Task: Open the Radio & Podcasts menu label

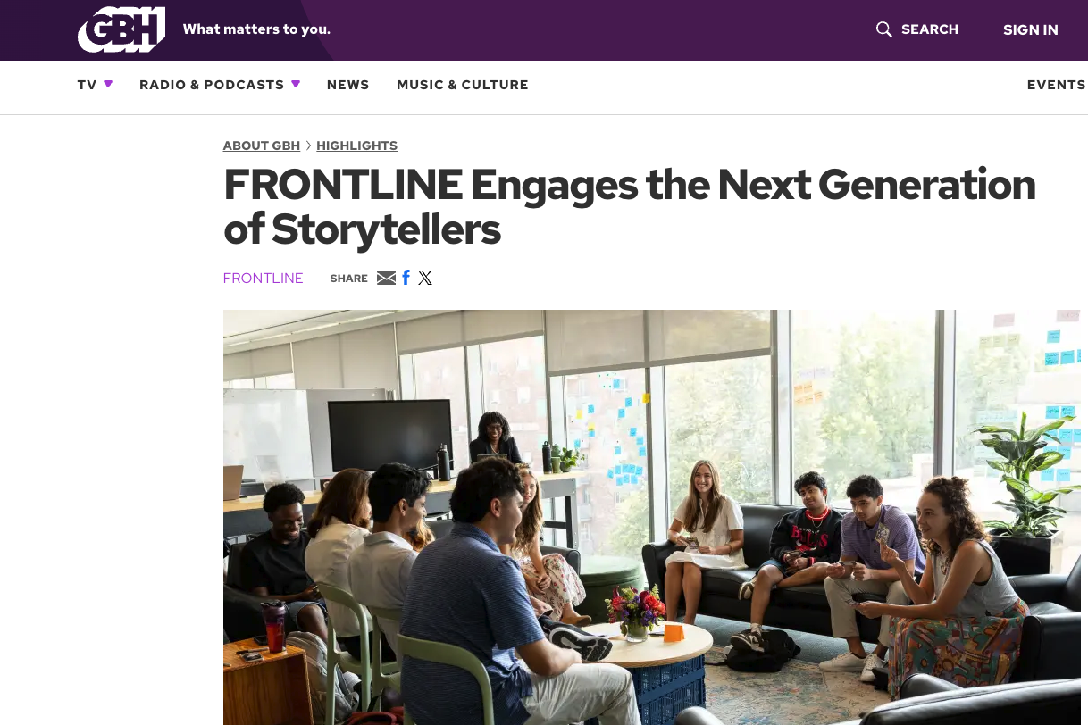Action: 212,85
